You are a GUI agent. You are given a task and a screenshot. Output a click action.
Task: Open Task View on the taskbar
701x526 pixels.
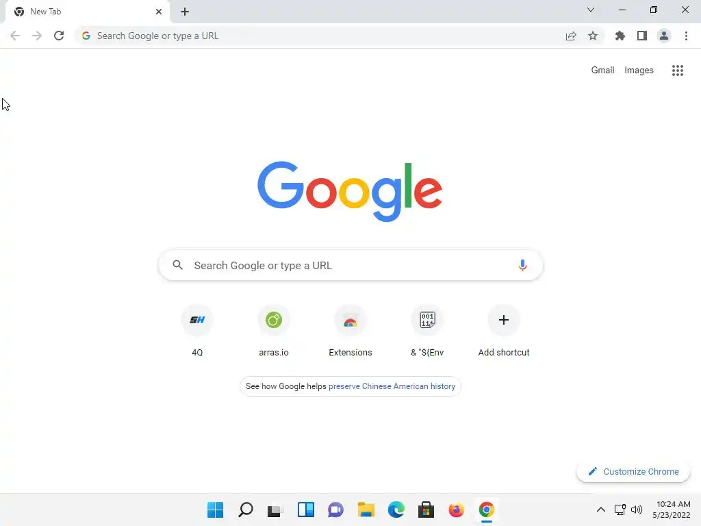(275, 510)
